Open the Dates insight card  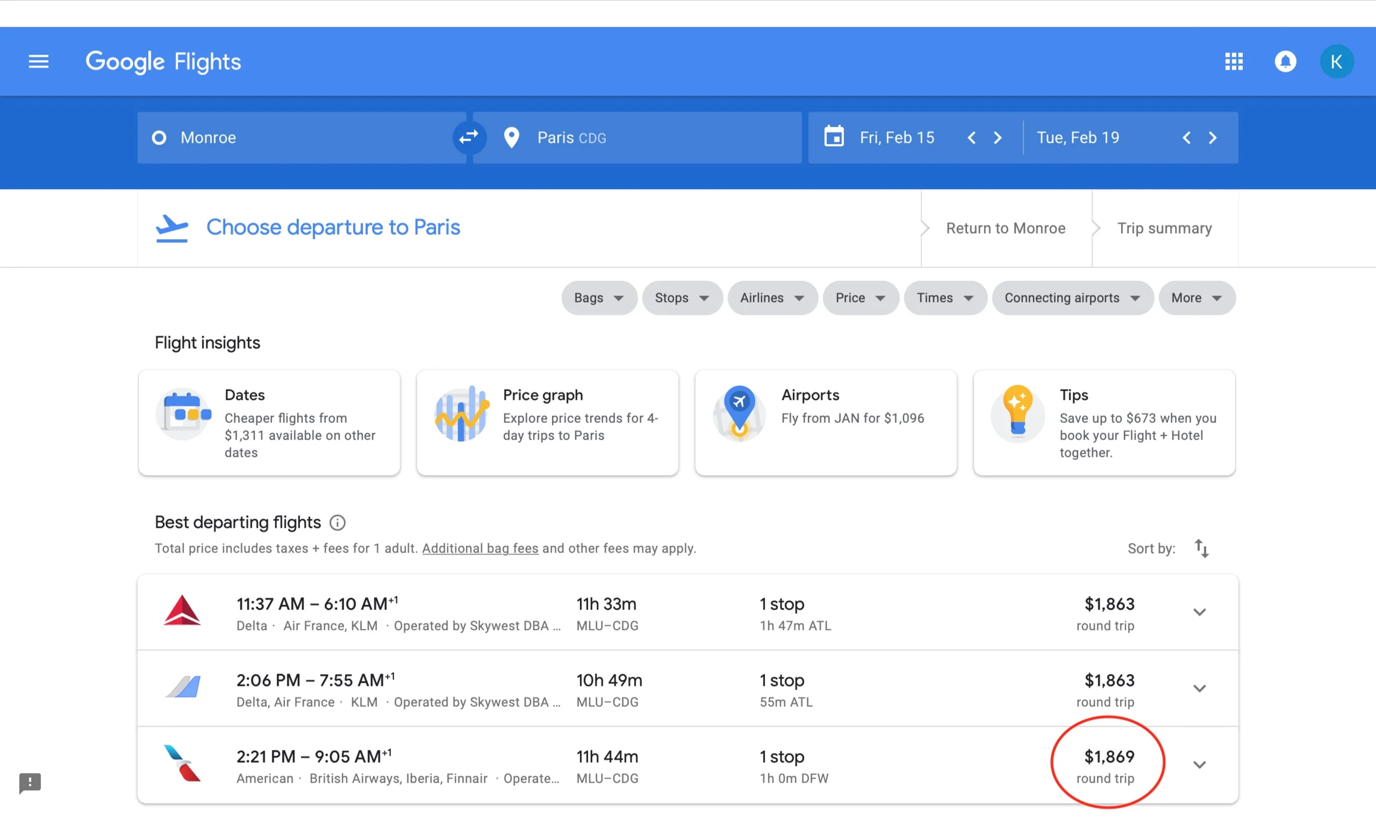coord(269,423)
